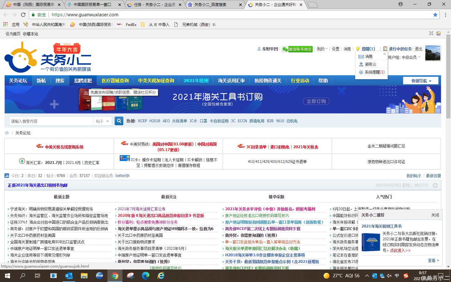Close the 关务小二推荐 panel via 关闭
Screen dimensions: 451x282
435,215
